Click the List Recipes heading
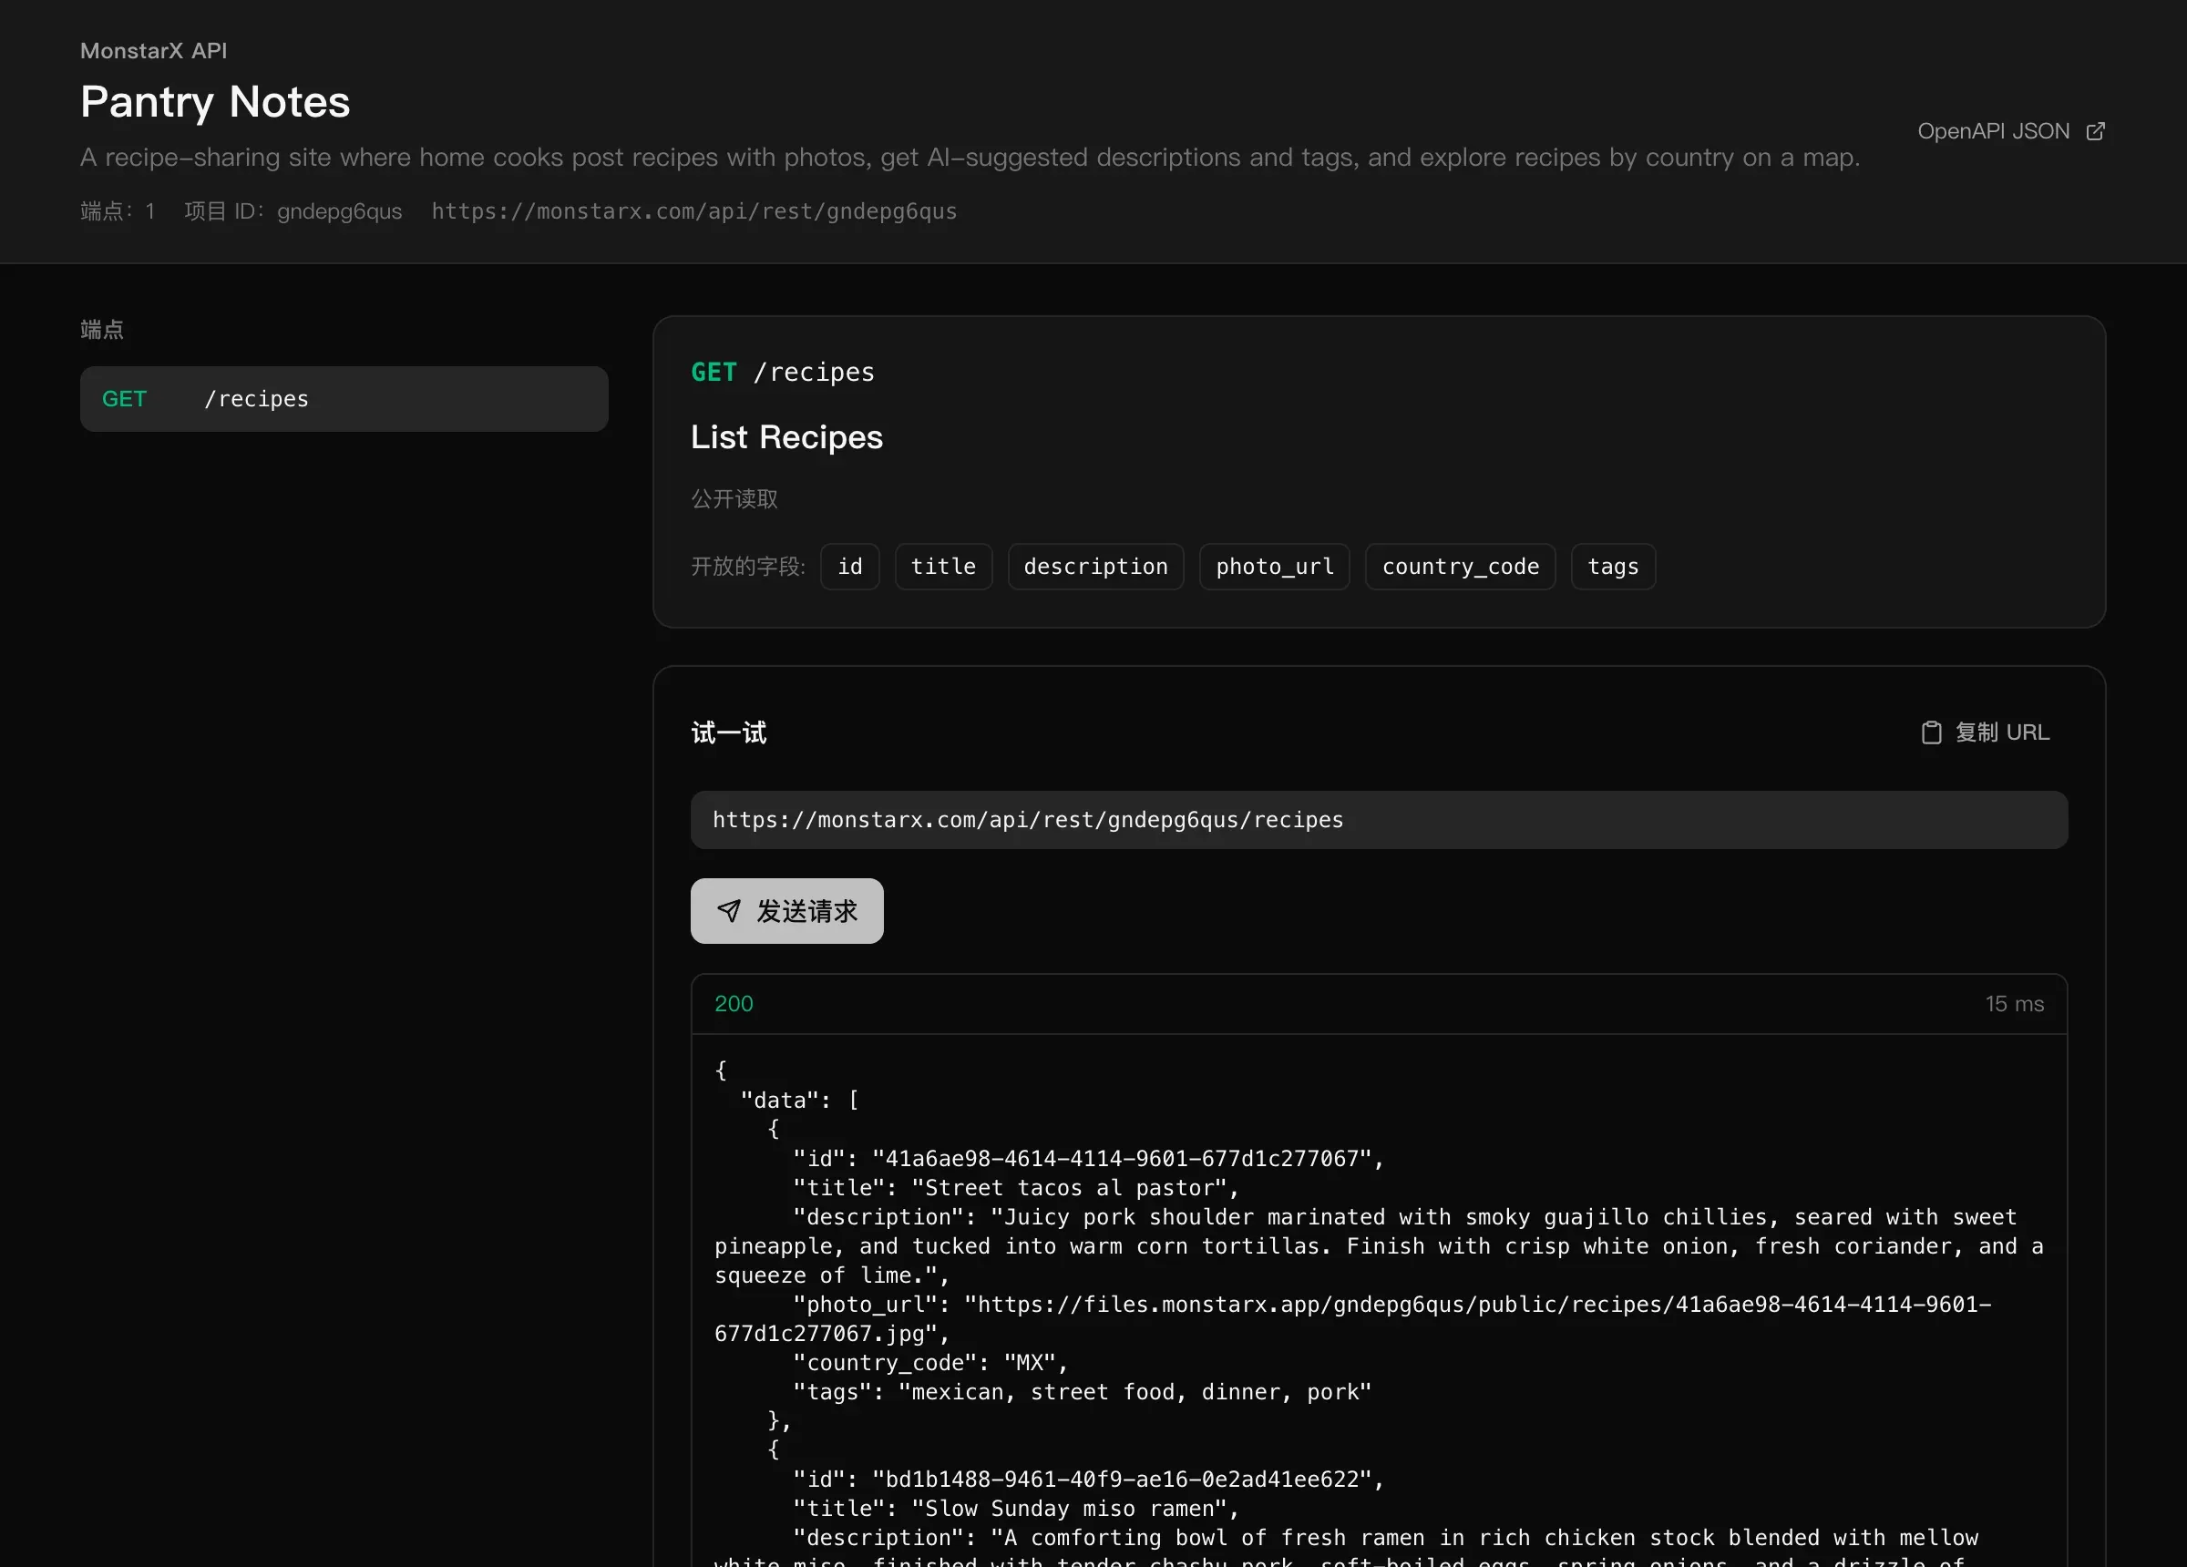 pos(786,436)
